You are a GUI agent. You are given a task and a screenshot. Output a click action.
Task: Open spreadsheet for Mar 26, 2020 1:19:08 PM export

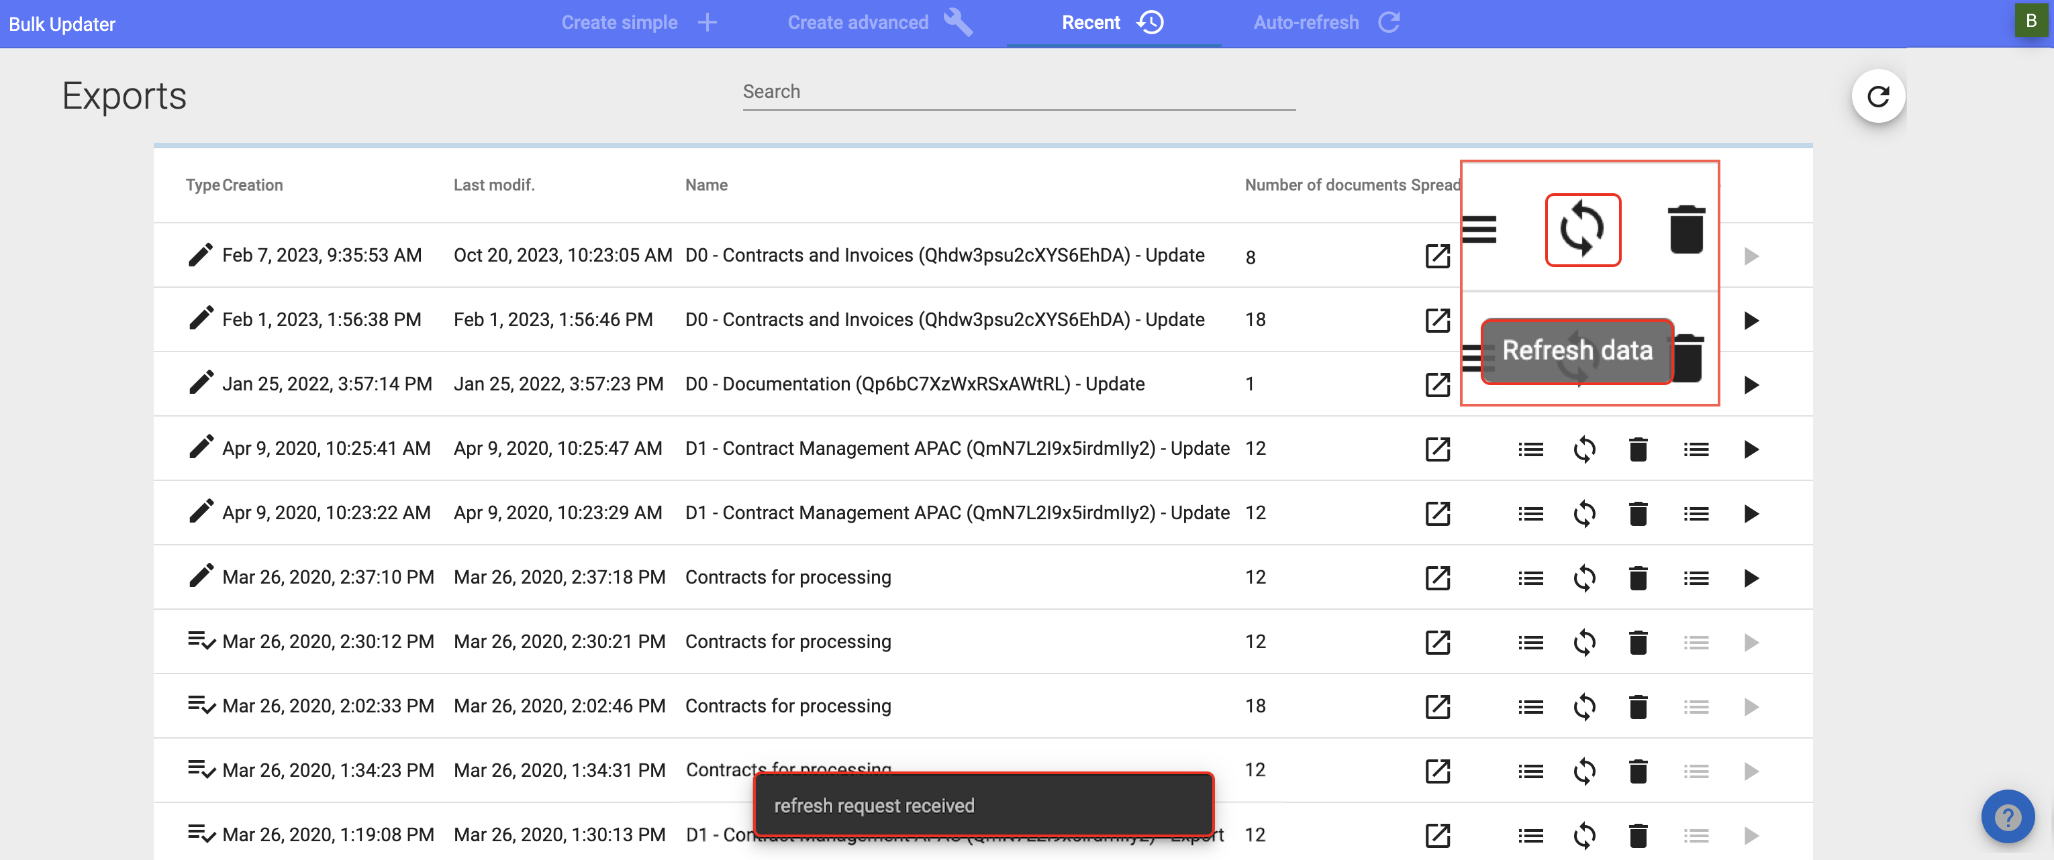click(x=1437, y=836)
